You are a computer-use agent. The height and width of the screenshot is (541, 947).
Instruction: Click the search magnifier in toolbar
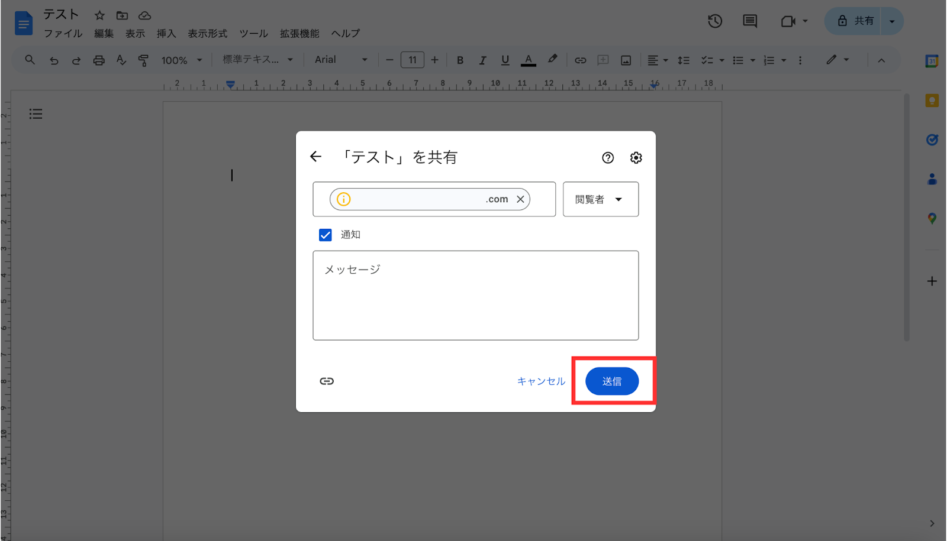(x=30, y=60)
